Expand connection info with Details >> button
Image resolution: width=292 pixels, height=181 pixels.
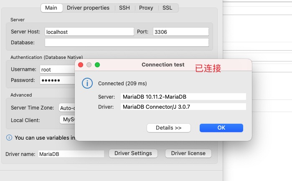pyautogui.click(x=168, y=128)
